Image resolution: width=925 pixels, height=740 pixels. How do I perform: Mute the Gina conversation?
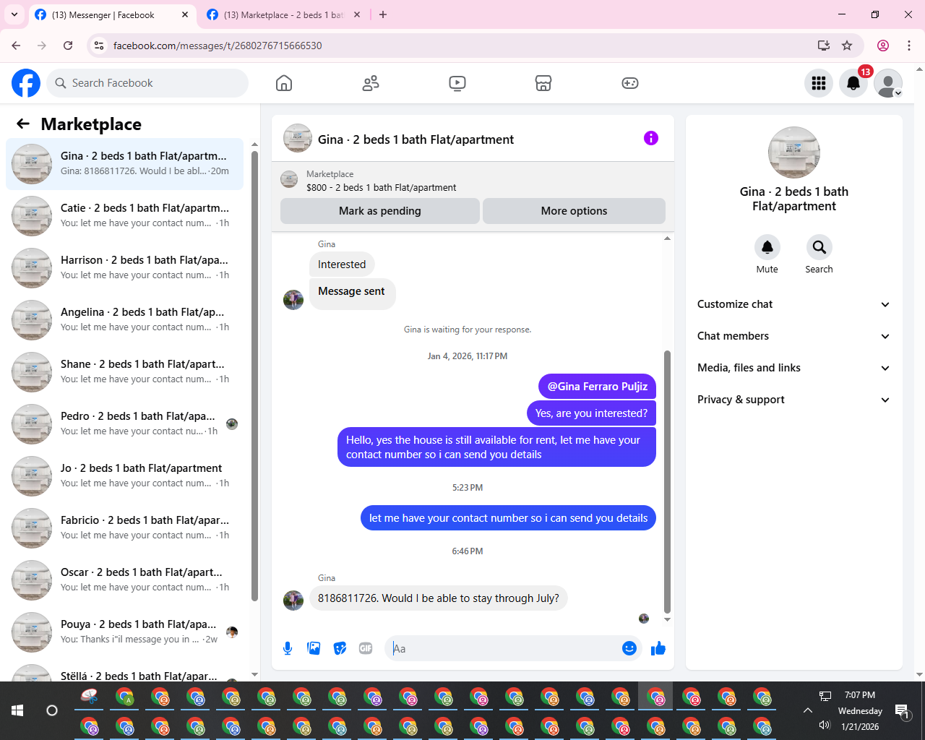[x=767, y=247]
